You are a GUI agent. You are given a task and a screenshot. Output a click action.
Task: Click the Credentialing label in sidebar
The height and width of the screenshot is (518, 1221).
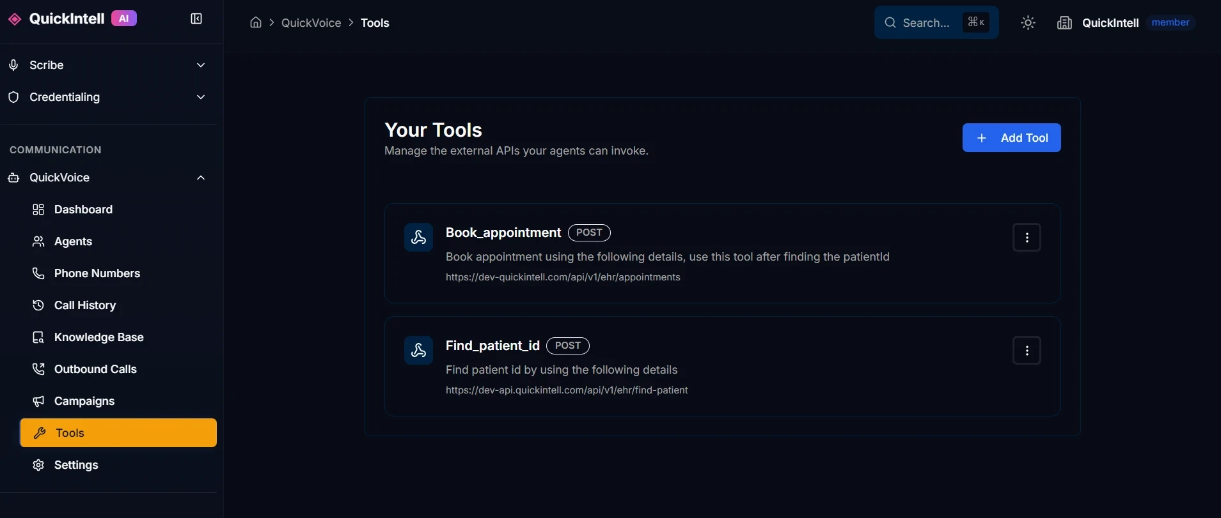[x=65, y=97]
